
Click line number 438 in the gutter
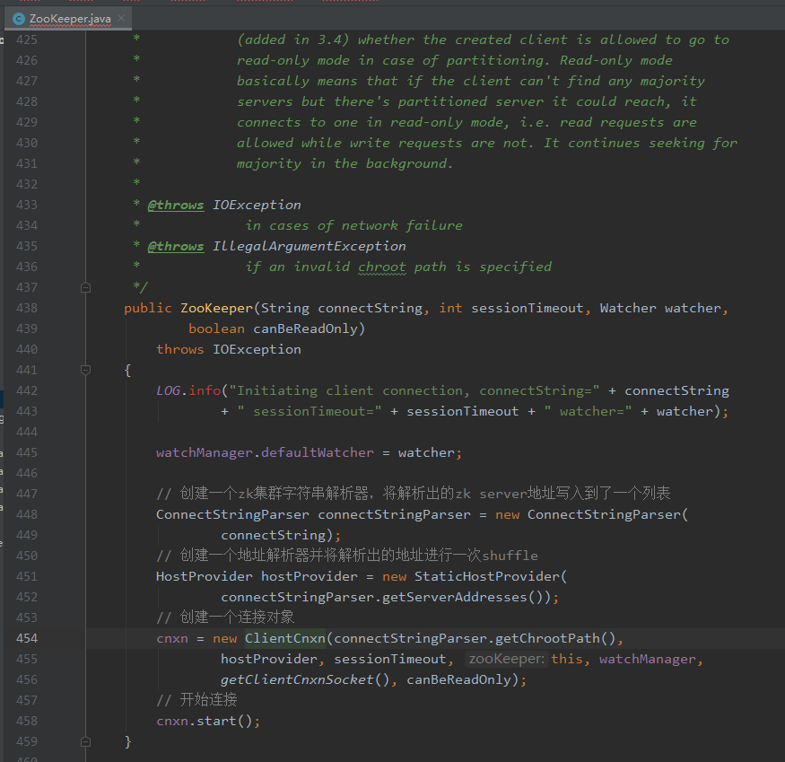tap(27, 308)
